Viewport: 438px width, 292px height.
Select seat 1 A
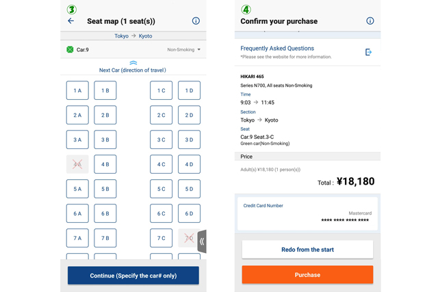77,90
